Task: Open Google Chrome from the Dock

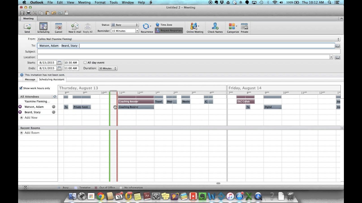Action: pos(100,196)
